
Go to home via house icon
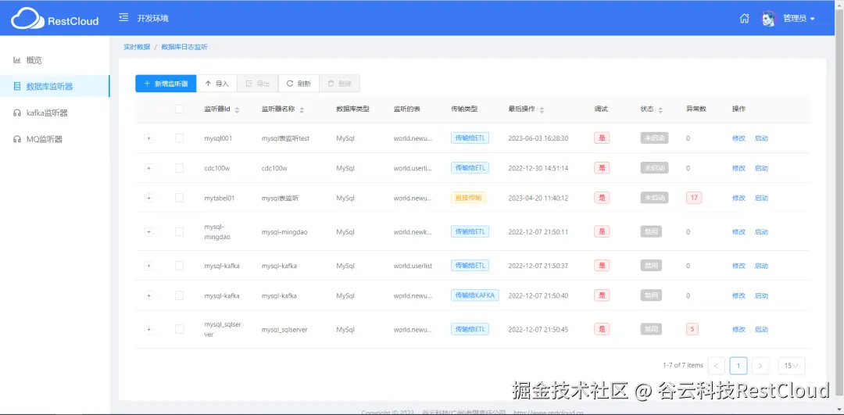click(x=745, y=18)
